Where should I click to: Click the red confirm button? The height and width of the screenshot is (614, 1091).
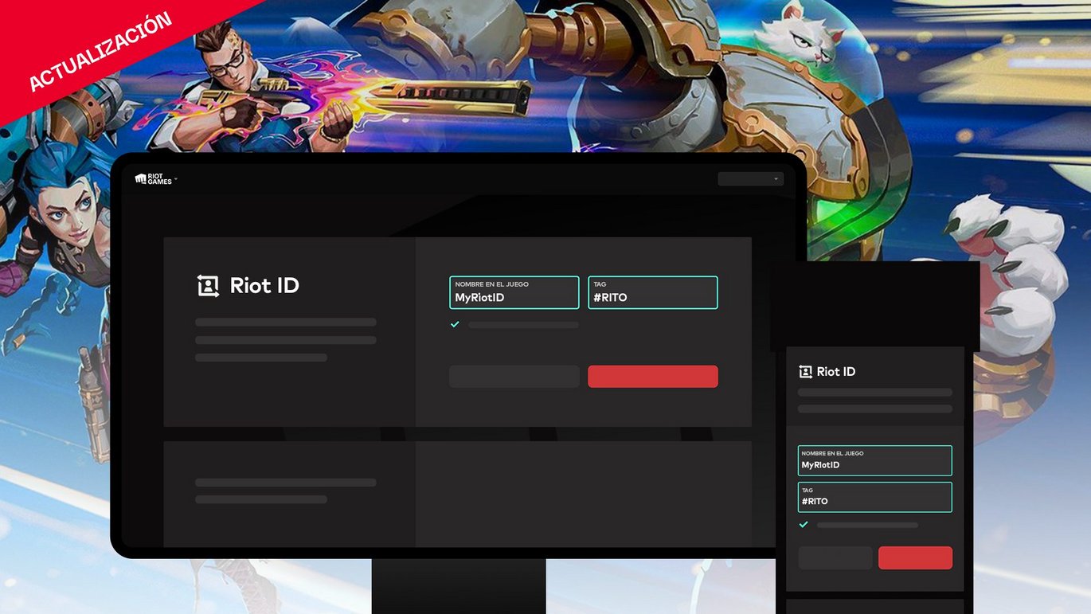point(652,376)
